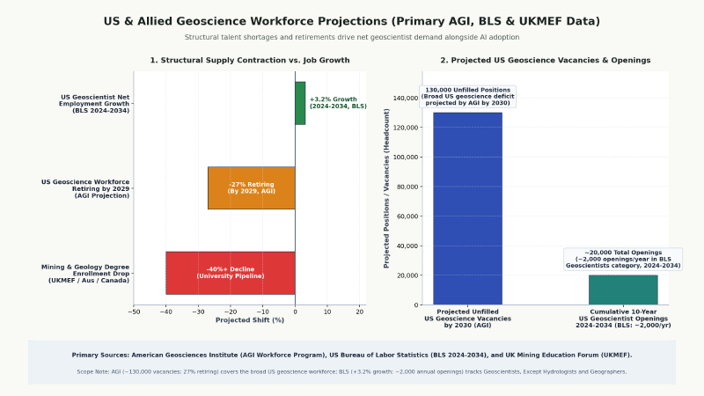Click the green +3.2% growth bar

[x=300, y=103]
